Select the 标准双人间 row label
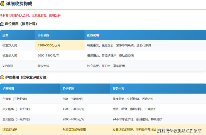This screenshot has height=135, width=206. point(10,45)
